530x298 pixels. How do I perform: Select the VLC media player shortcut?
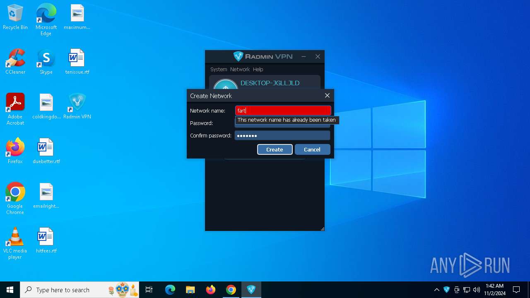[x=15, y=243]
